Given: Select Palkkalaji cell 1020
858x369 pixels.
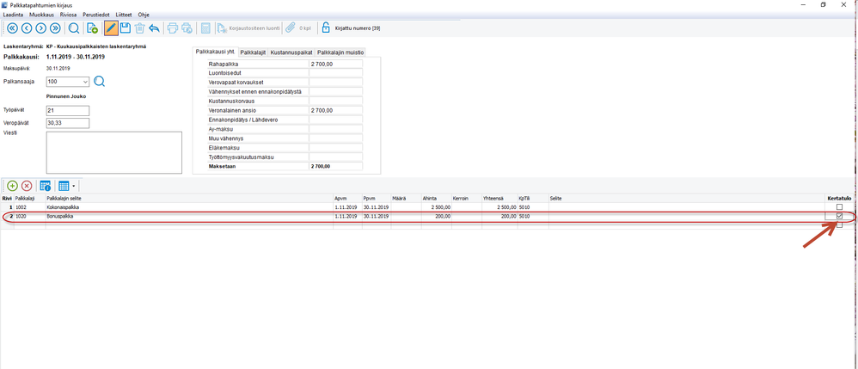Looking at the screenshot, I should click(29, 216).
